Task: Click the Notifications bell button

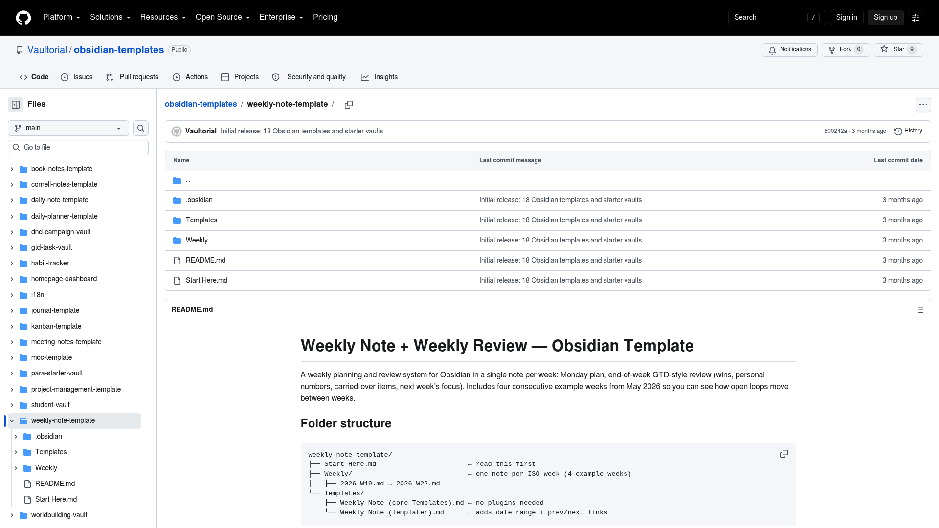Action: [x=789, y=50]
